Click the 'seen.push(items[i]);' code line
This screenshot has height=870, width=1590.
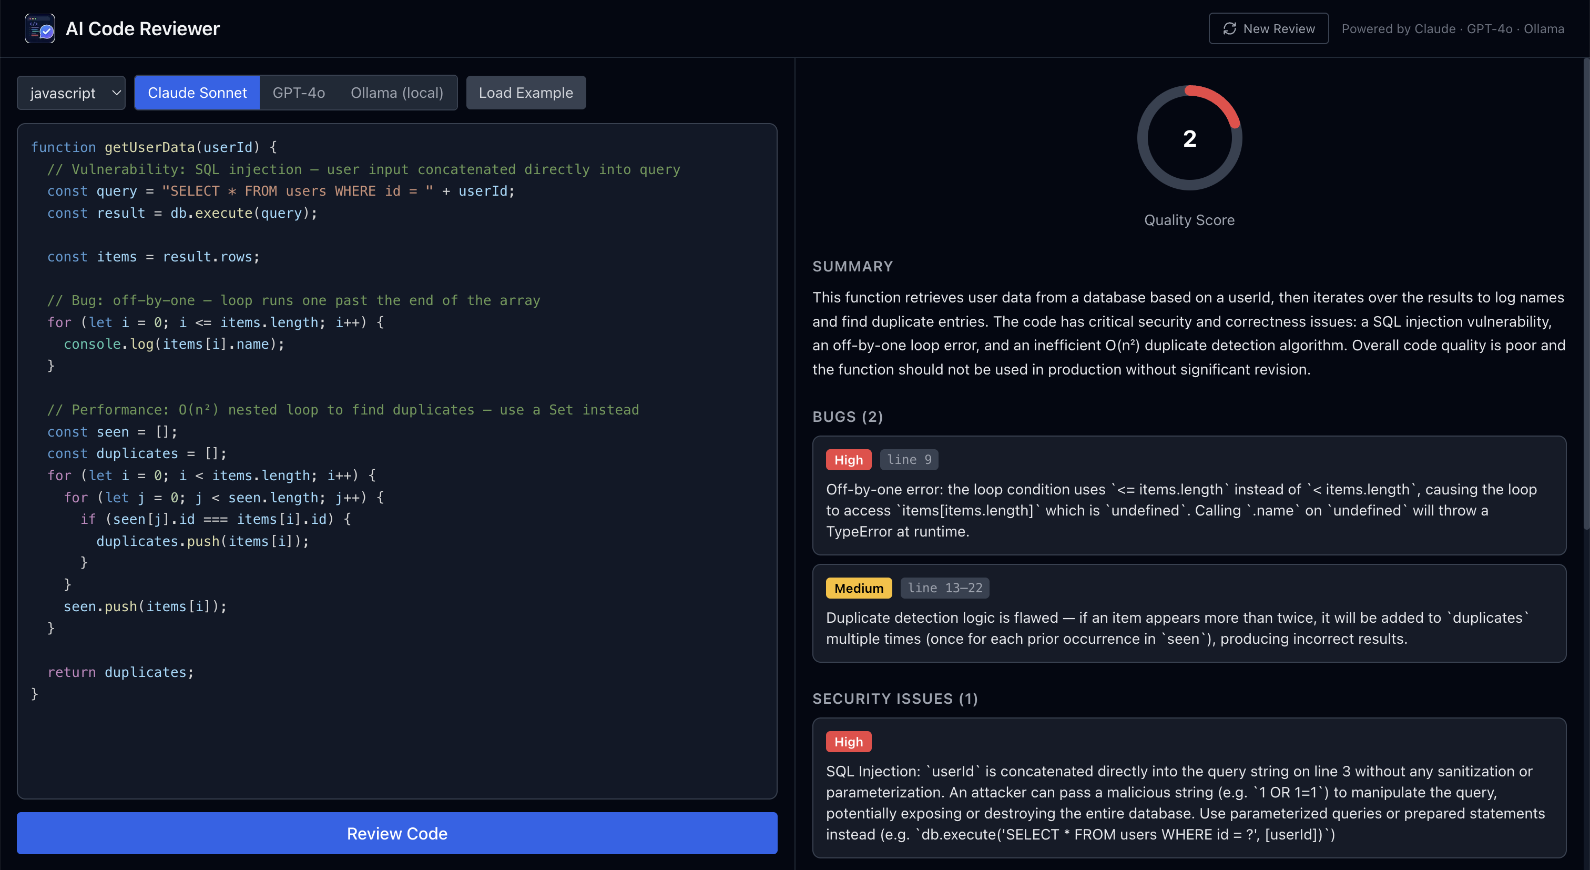(x=145, y=606)
